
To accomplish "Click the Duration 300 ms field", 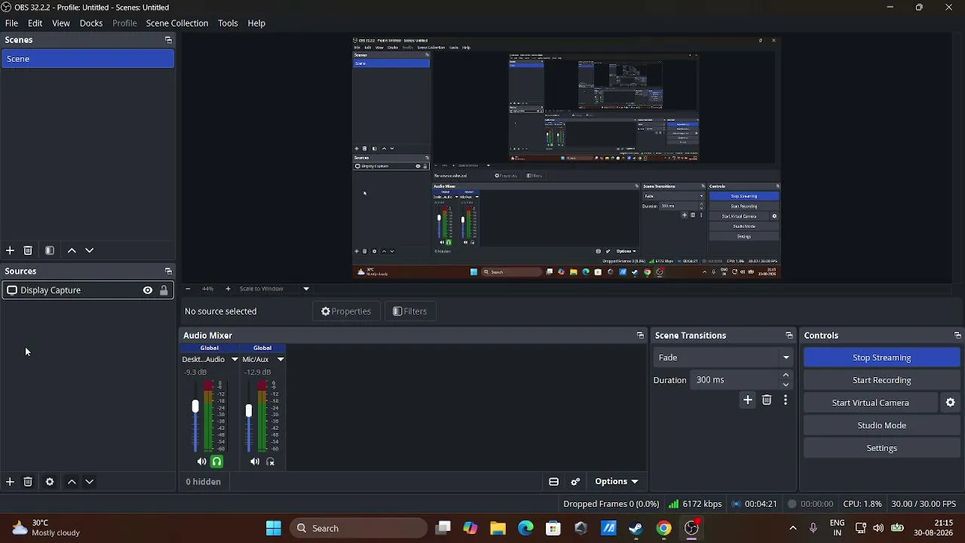I will [x=736, y=380].
